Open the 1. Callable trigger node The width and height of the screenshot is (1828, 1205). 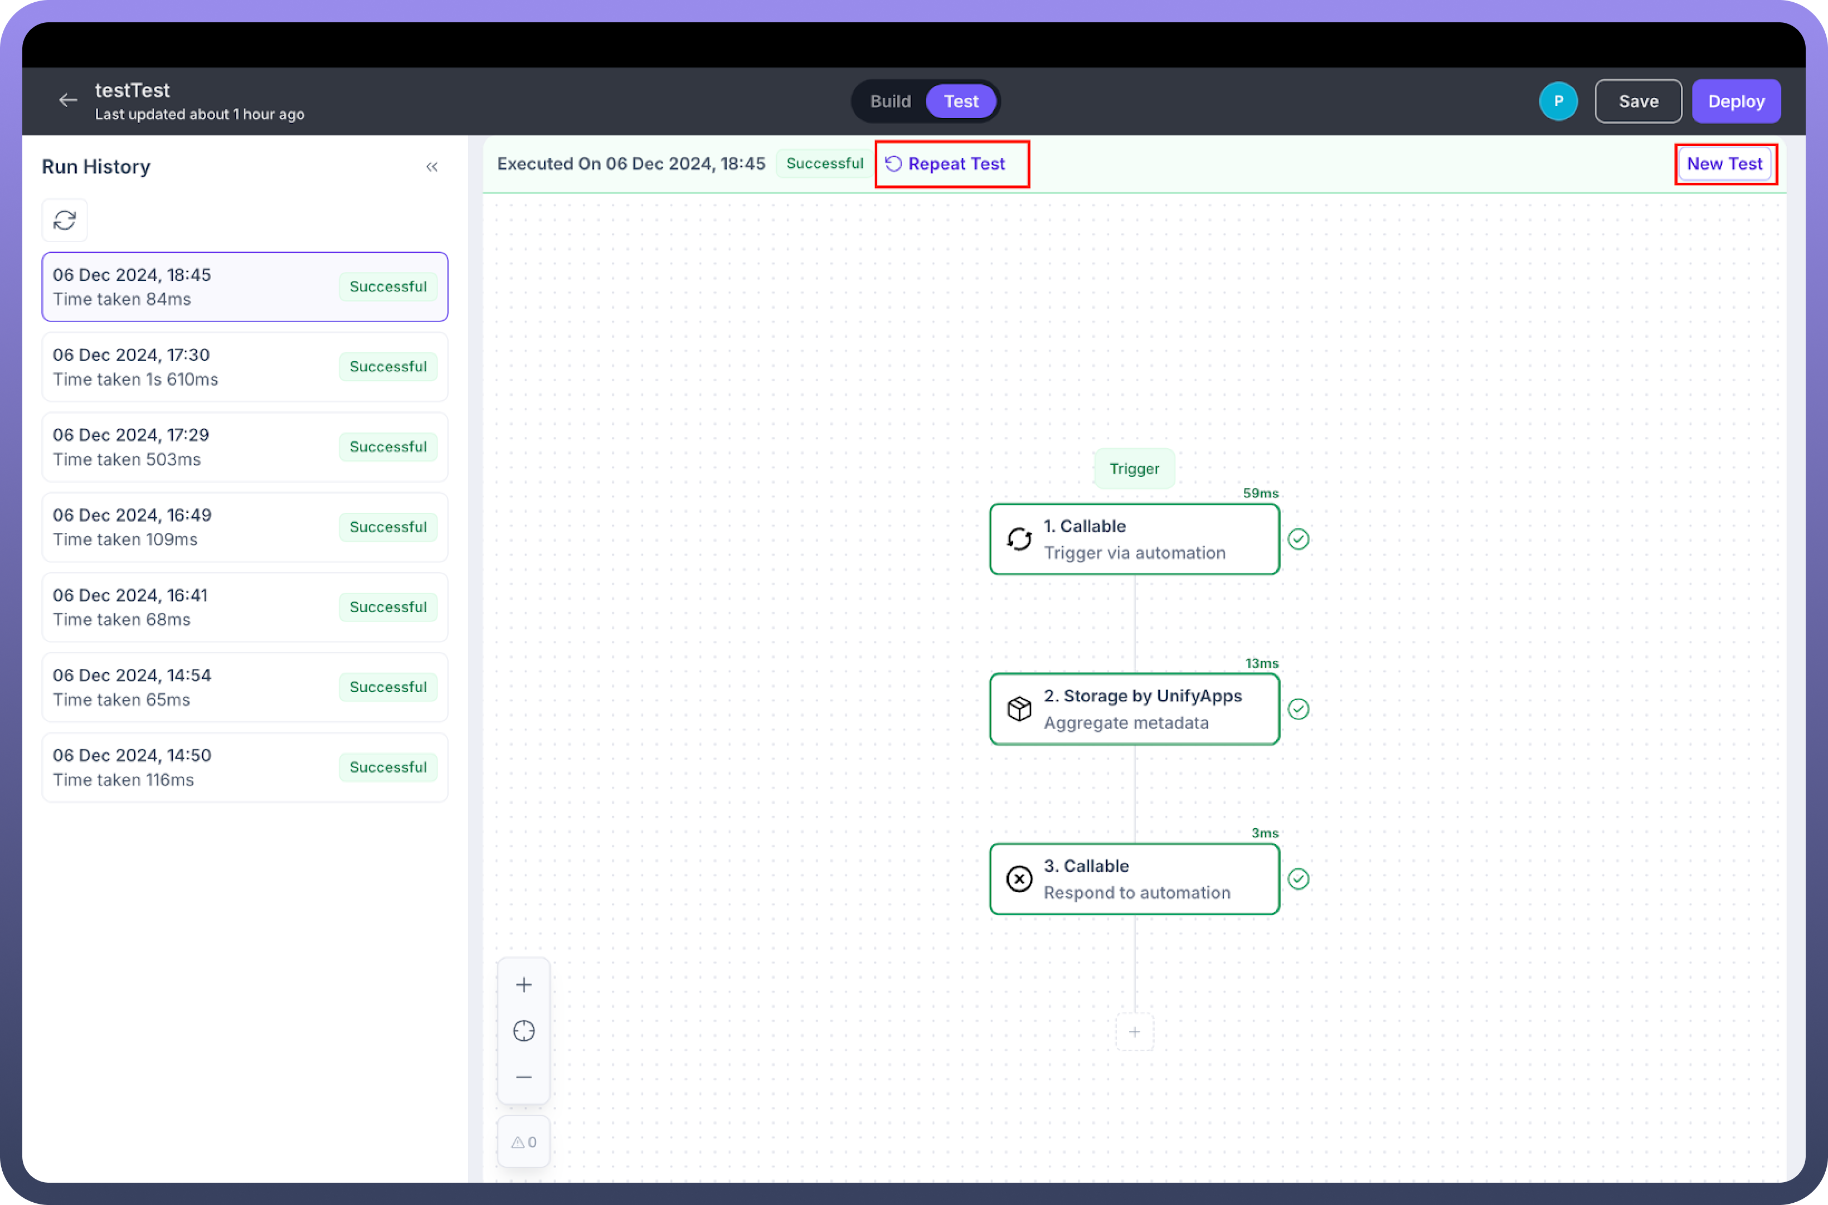click(1134, 540)
